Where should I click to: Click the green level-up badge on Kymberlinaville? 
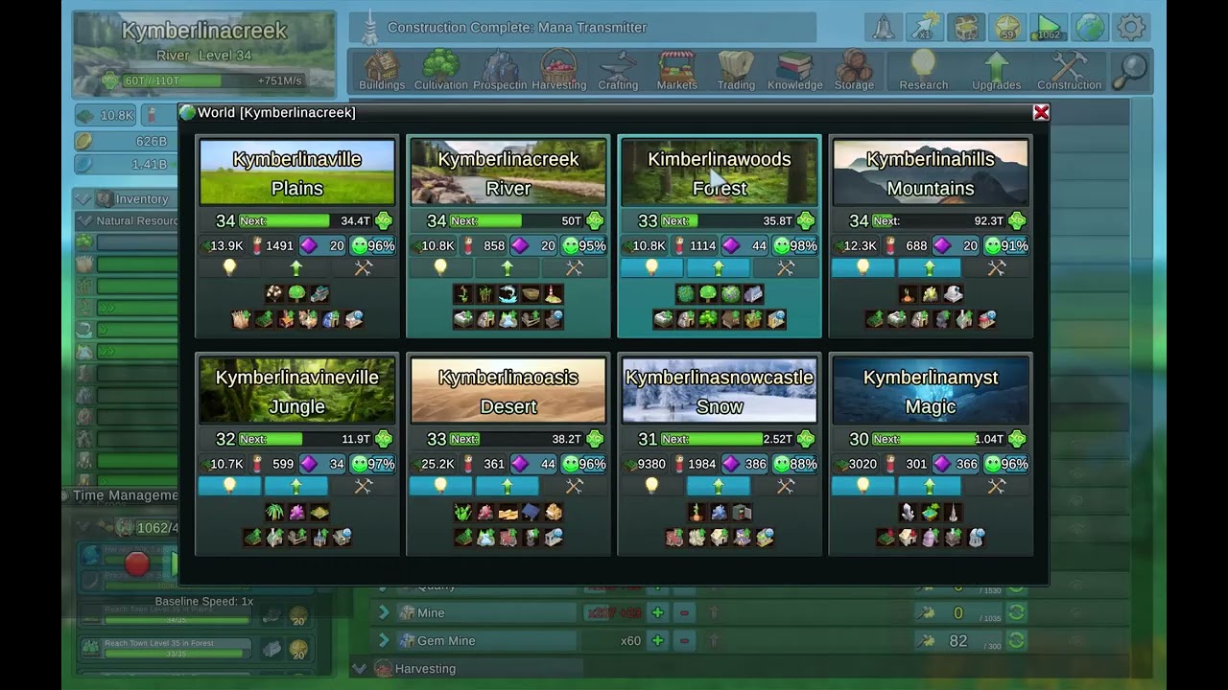click(384, 220)
